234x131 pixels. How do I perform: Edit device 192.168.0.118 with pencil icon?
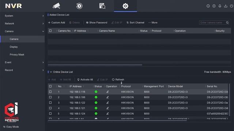(107, 92)
